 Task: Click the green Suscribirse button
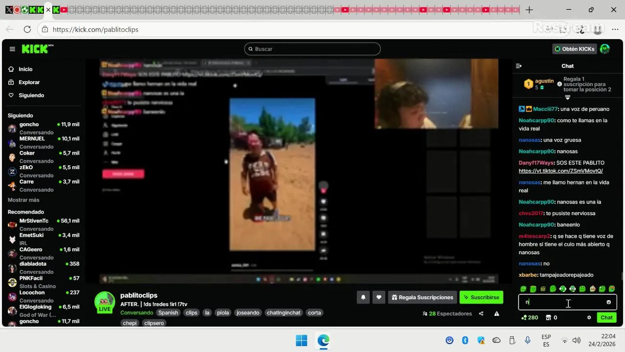pyautogui.click(x=481, y=297)
